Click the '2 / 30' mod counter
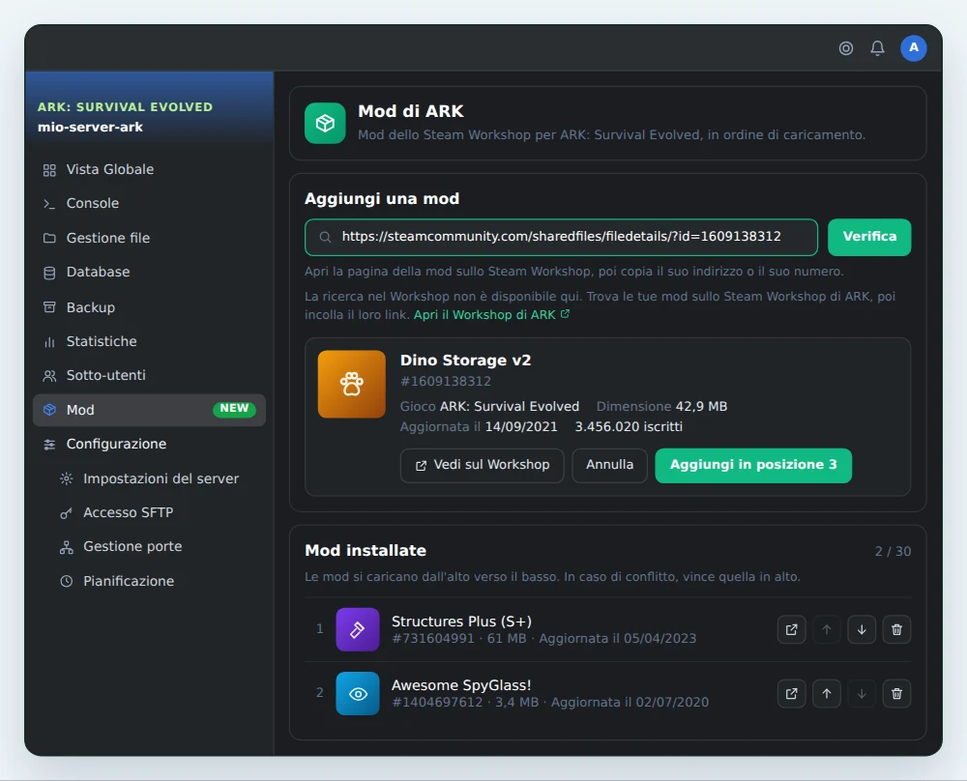Screen dimensions: 967x781 (893, 552)
